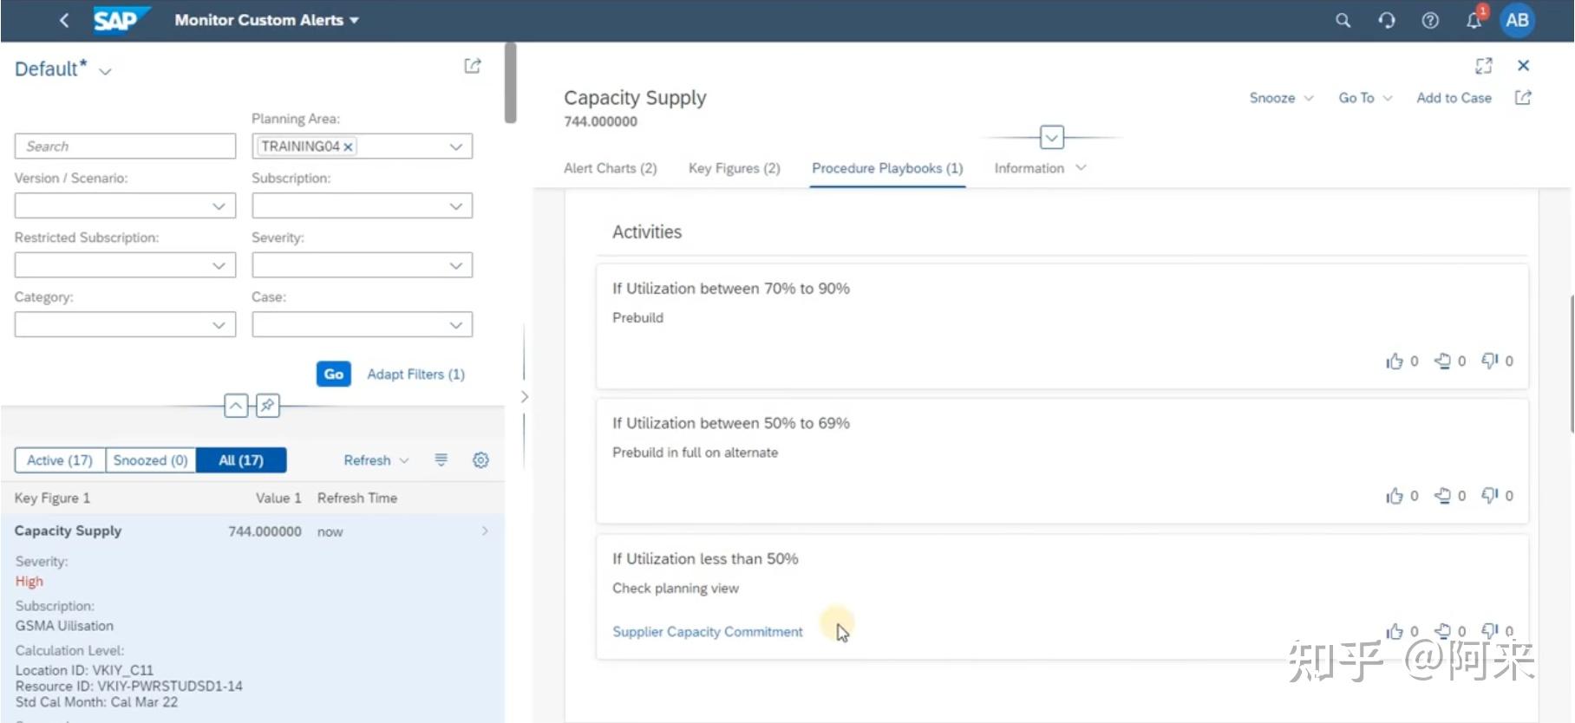The image size is (1575, 723).
Task: Switch to Snoozed (0) alerts
Action: (150, 460)
